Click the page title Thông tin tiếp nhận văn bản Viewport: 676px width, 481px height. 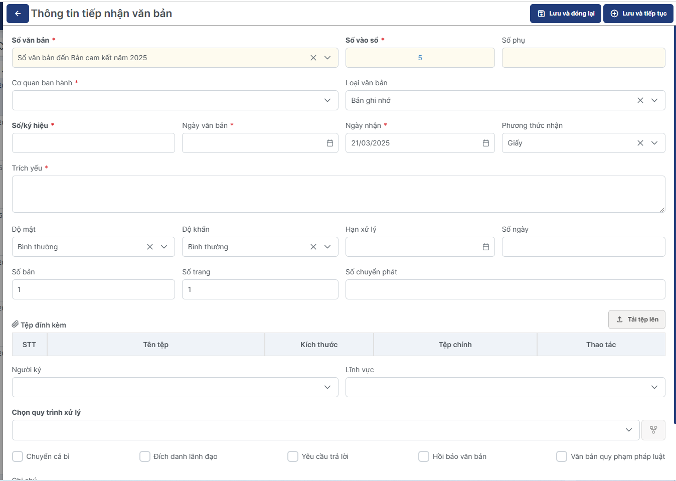point(102,14)
